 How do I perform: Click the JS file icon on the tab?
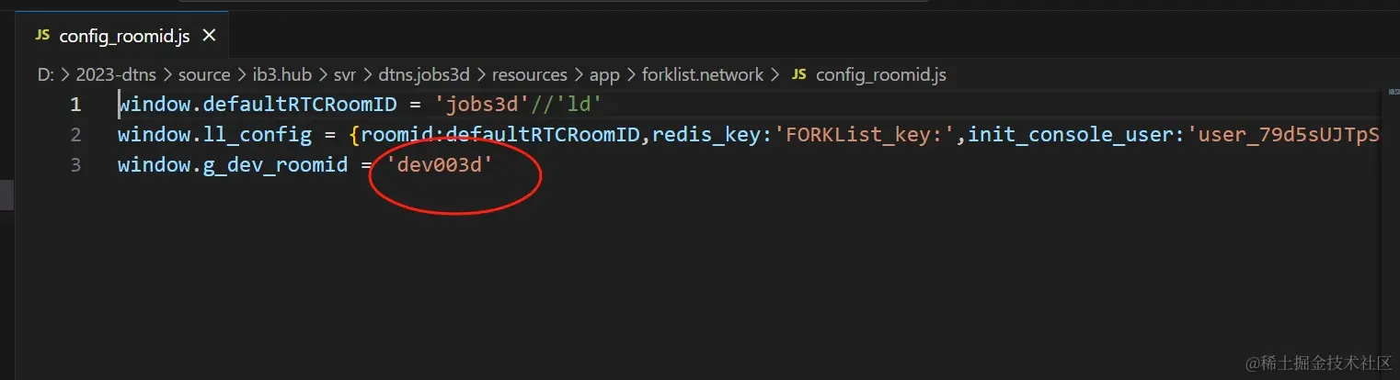(x=41, y=36)
